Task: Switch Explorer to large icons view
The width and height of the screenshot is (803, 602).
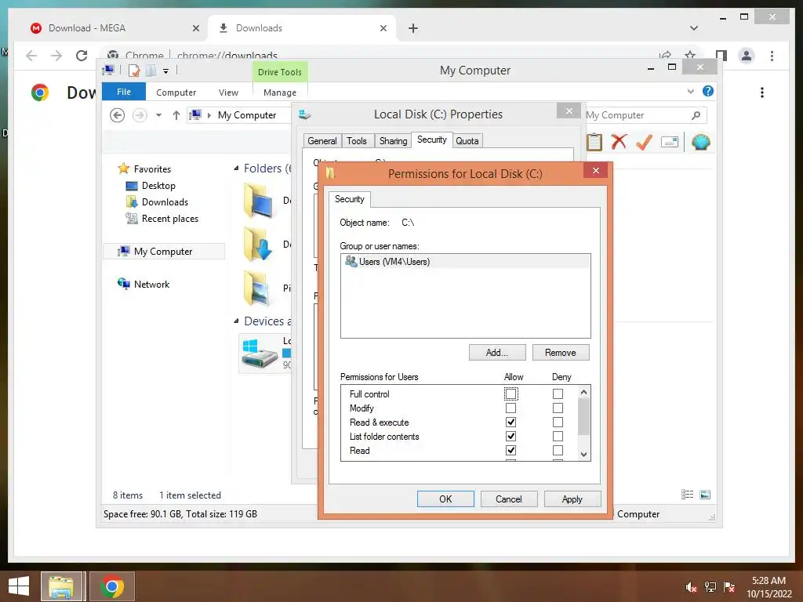Action: [705, 495]
